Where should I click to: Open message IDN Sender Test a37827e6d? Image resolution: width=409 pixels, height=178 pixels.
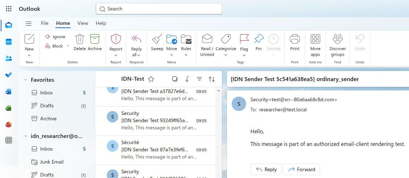coord(155,97)
